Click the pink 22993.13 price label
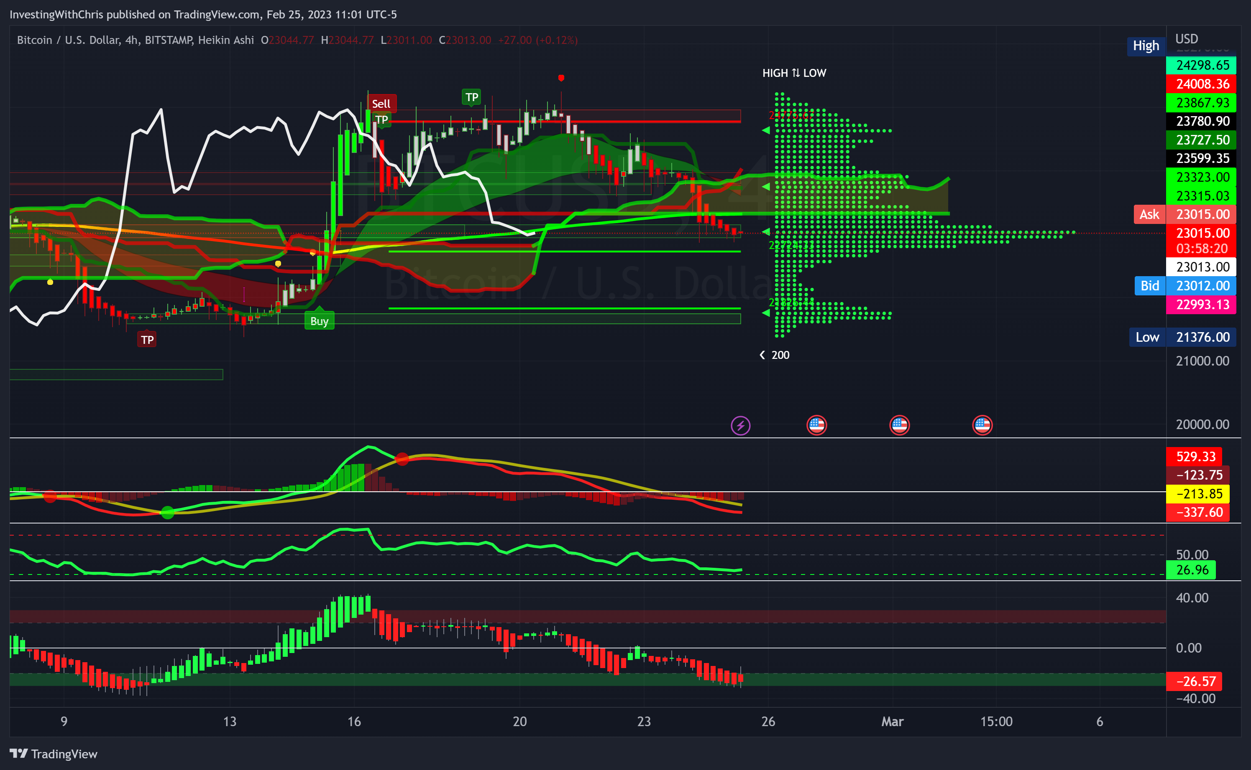Image resolution: width=1251 pixels, height=770 pixels. click(1201, 305)
